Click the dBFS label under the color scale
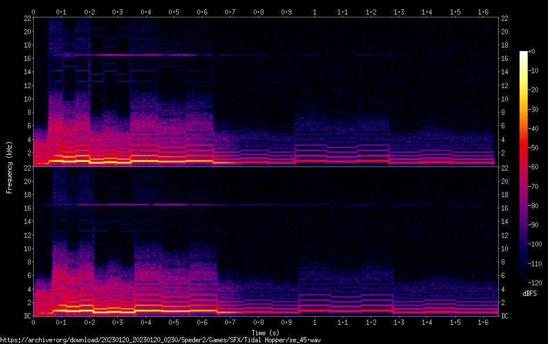This screenshot has height=344, width=548. [529, 294]
